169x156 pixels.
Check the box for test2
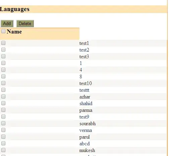[x=3, y=50]
